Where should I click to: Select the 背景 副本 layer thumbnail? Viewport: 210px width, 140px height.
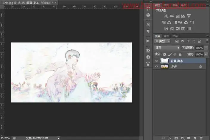click(x=164, y=61)
